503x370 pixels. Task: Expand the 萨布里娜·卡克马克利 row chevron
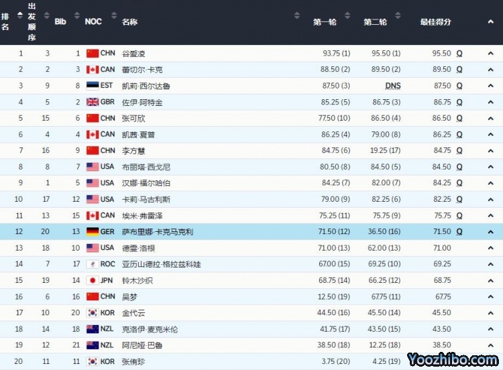pyautogui.click(x=490, y=231)
